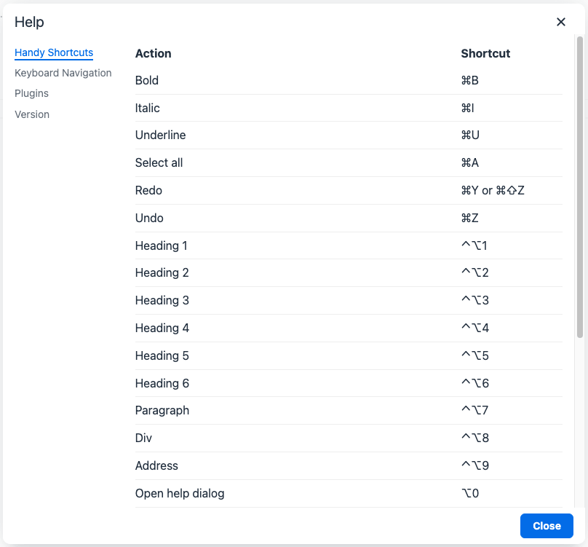Select the Handy Shortcuts tab
The height and width of the screenshot is (547, 588).
click(54, 52)
